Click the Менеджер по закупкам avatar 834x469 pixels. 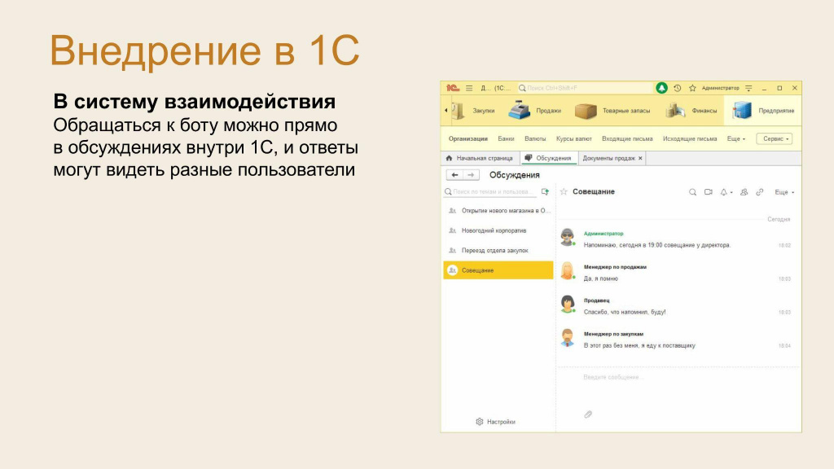point(568,338)
